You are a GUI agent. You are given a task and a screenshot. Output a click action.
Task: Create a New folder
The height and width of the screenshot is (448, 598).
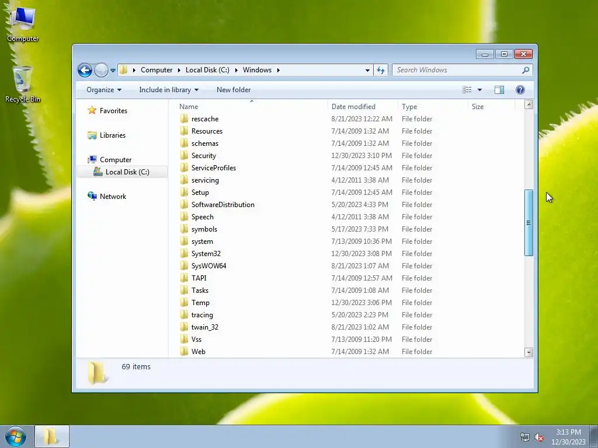234,90
